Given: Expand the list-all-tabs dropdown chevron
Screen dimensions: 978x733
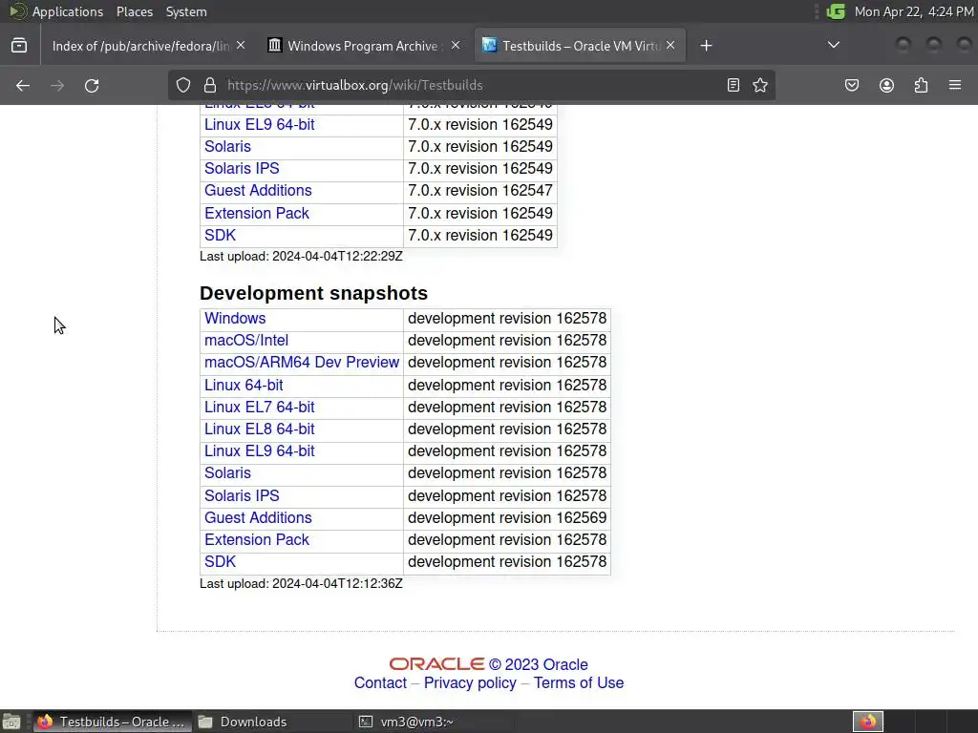Looking at the screenshot, I should [833, 45].
